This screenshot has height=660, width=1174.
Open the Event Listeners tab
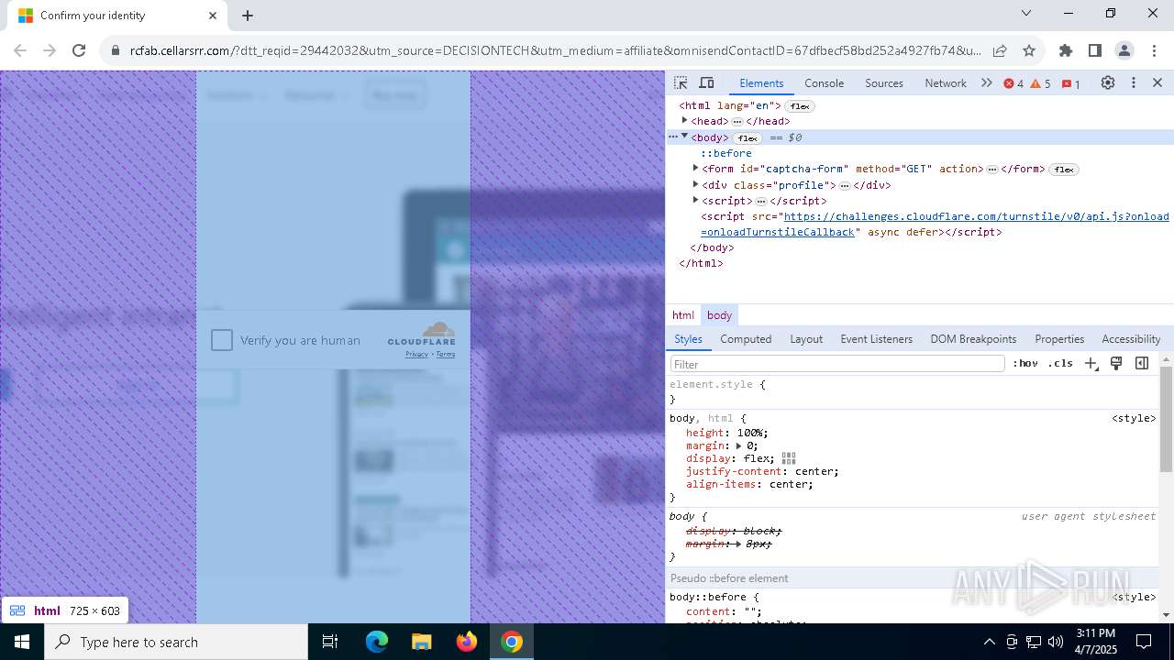click(877, 338)
